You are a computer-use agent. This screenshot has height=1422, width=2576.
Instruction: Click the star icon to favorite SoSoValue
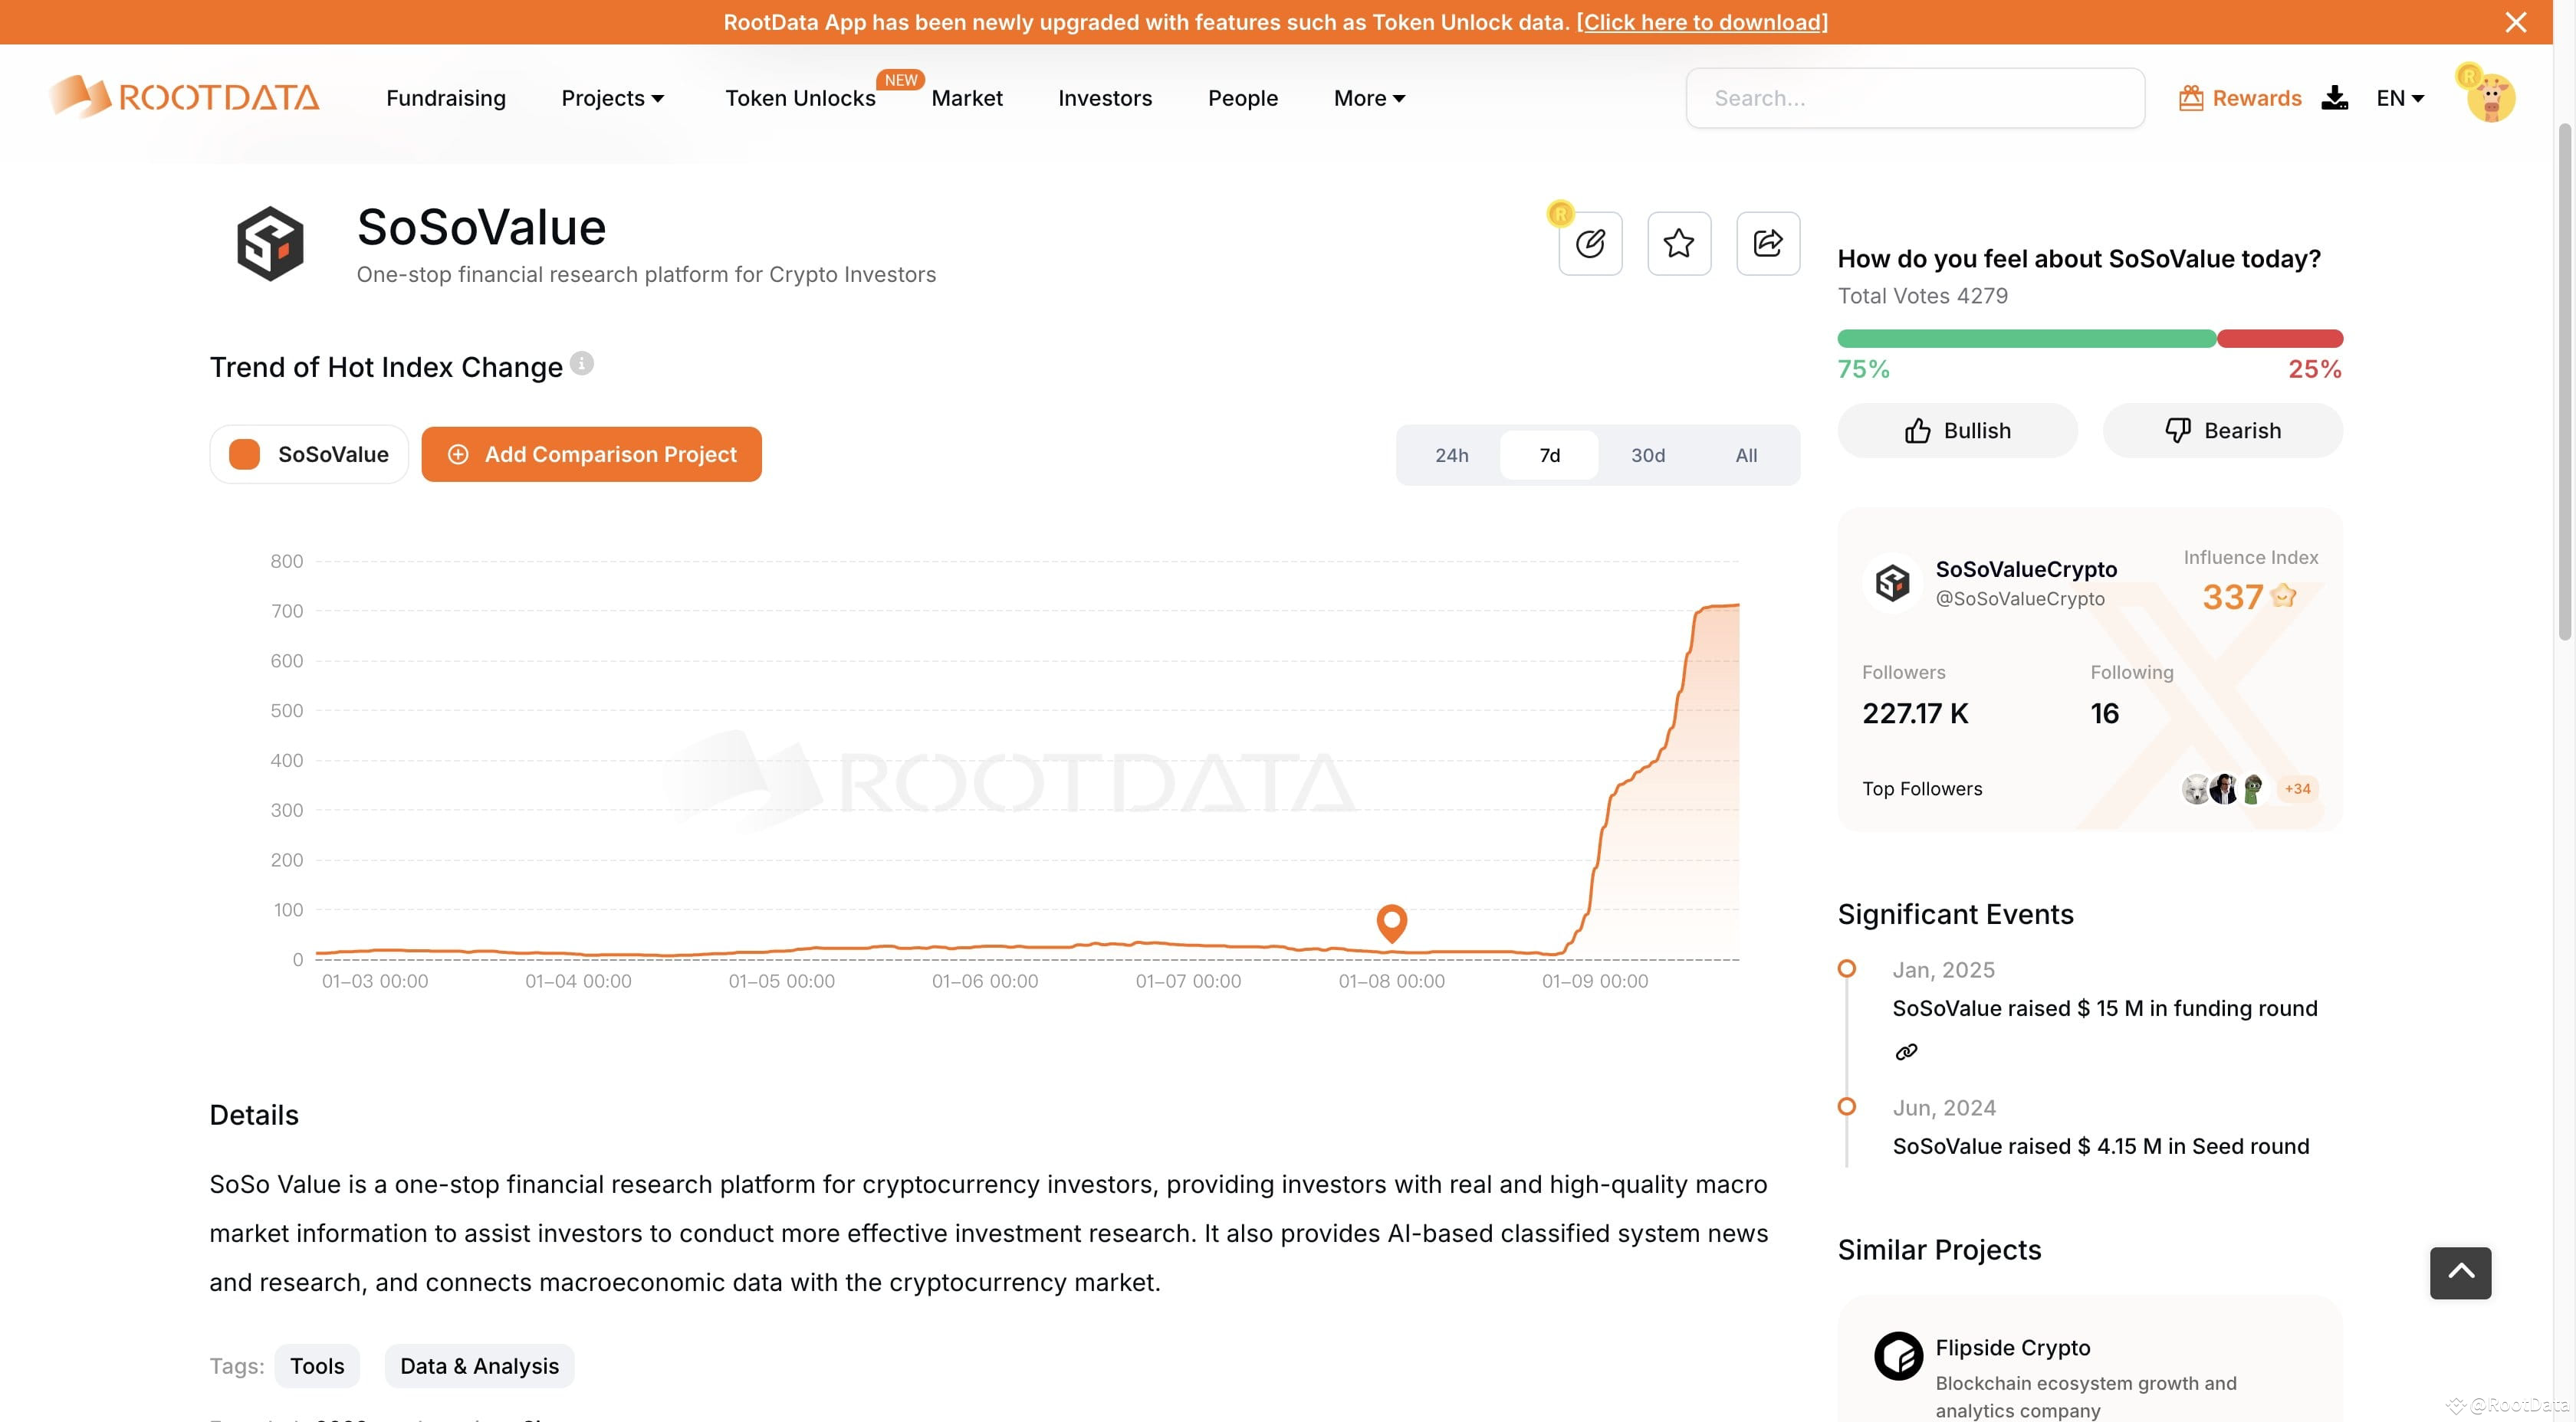click(x=1678, y=243)
